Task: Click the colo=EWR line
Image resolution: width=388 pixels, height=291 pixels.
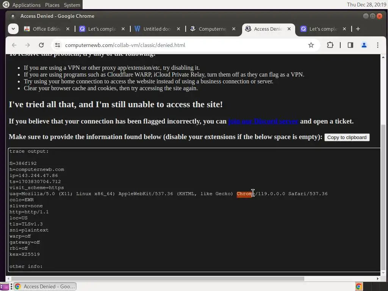Action: [x=22, y=200]
